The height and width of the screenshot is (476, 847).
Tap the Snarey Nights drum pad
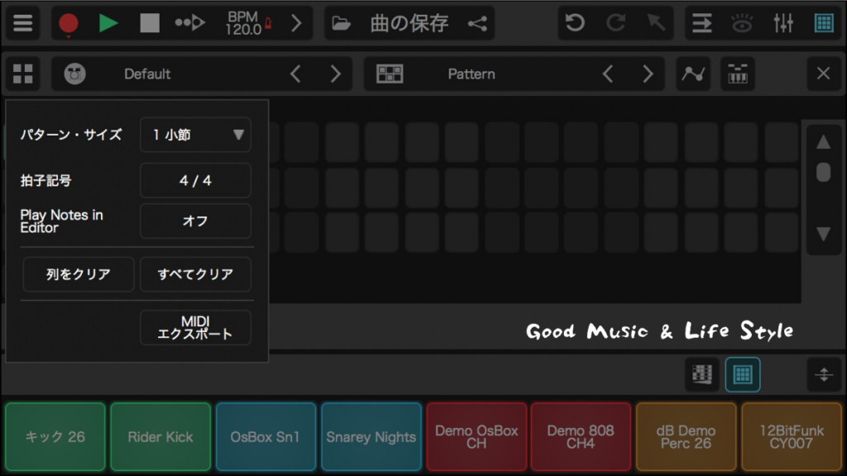click(x=371, y=436)
